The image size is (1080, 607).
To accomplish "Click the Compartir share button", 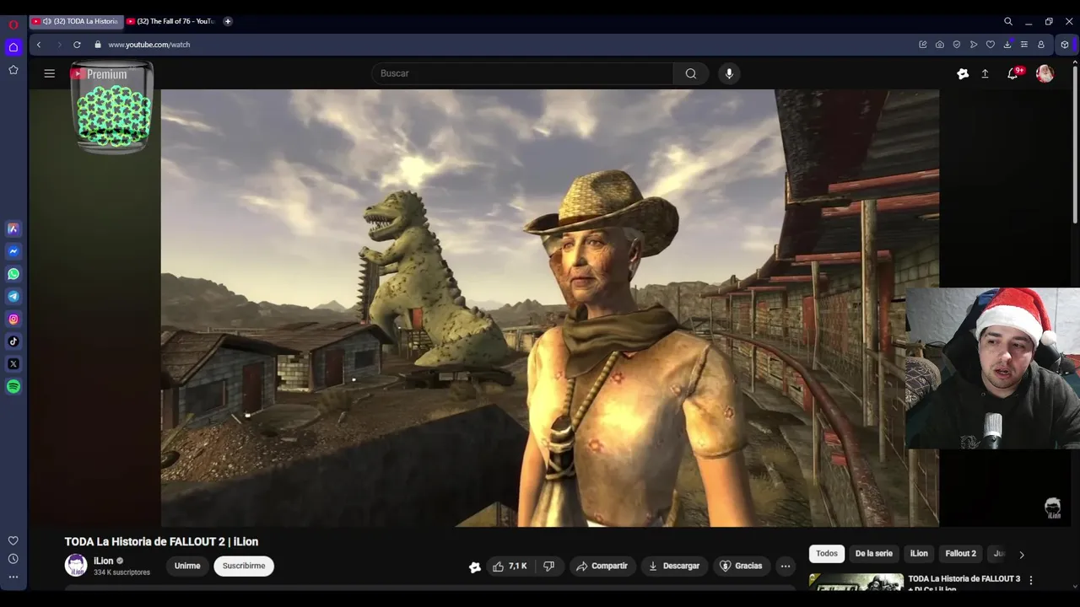I will 602,566.
